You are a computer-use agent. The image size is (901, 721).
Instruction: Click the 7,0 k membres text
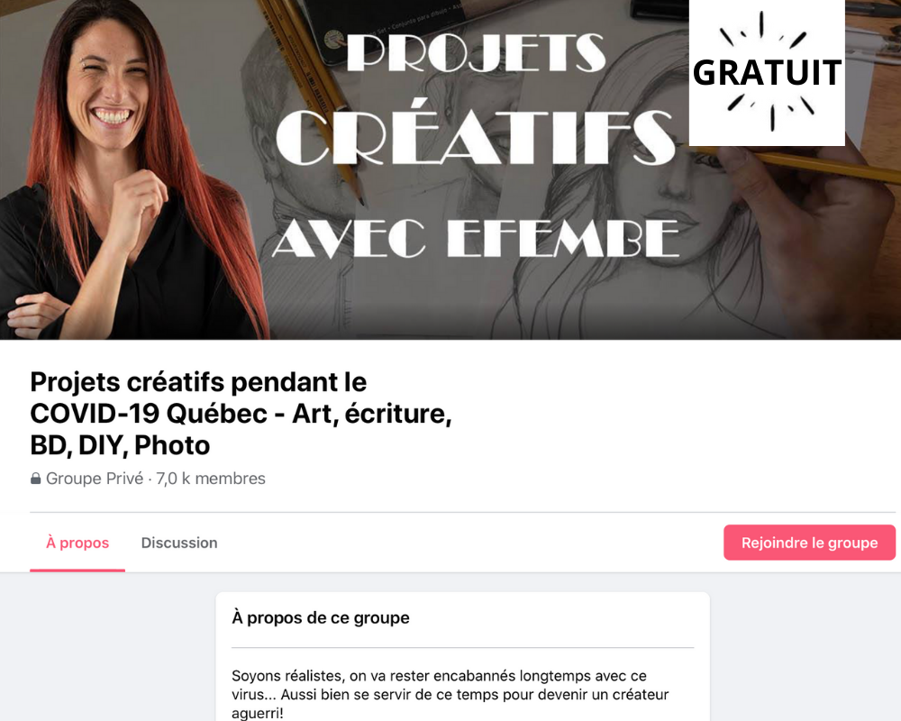211,479
